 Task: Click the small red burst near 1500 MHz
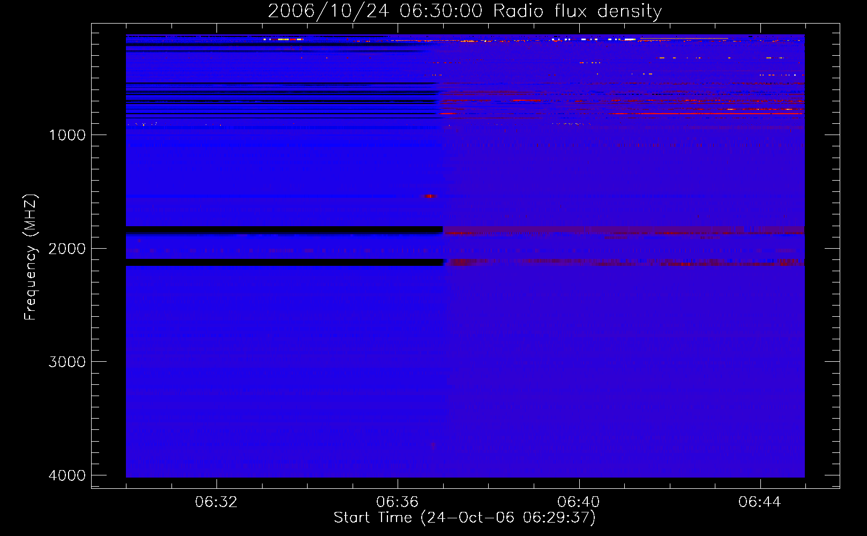[429, 196]
